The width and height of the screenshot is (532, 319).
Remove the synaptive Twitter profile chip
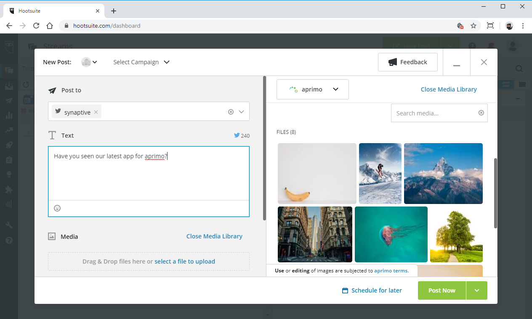pyautogui.click(x=96, y=112)
